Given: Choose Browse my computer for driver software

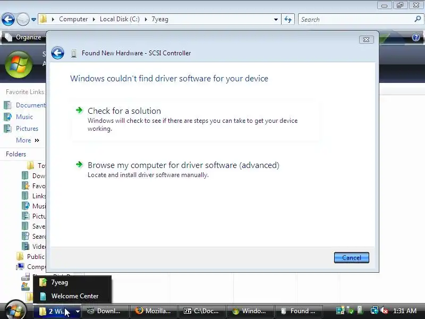Looking at the screenshot, I should coord(177,169).
